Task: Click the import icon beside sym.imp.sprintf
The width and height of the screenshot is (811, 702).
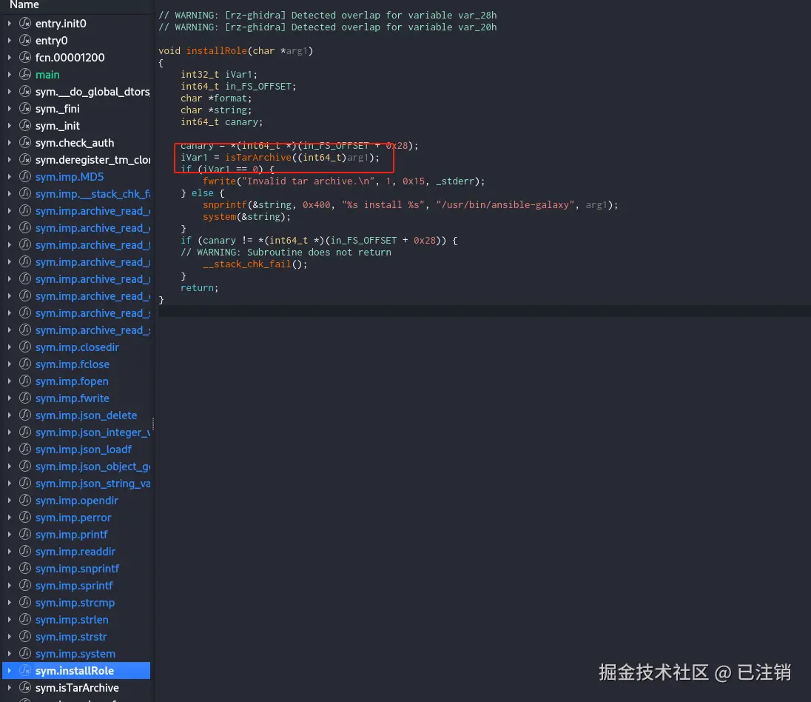Action: click(25, 586)
